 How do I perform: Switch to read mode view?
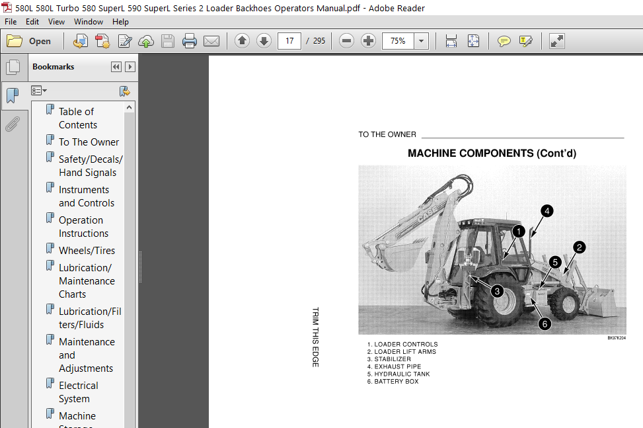(x=557, y=41)
